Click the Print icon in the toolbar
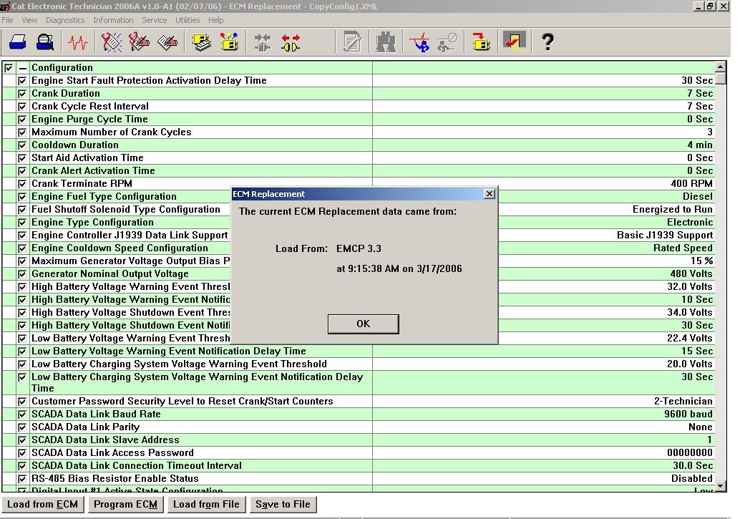This screenshot has width=740, height=519. click(17, 42)
